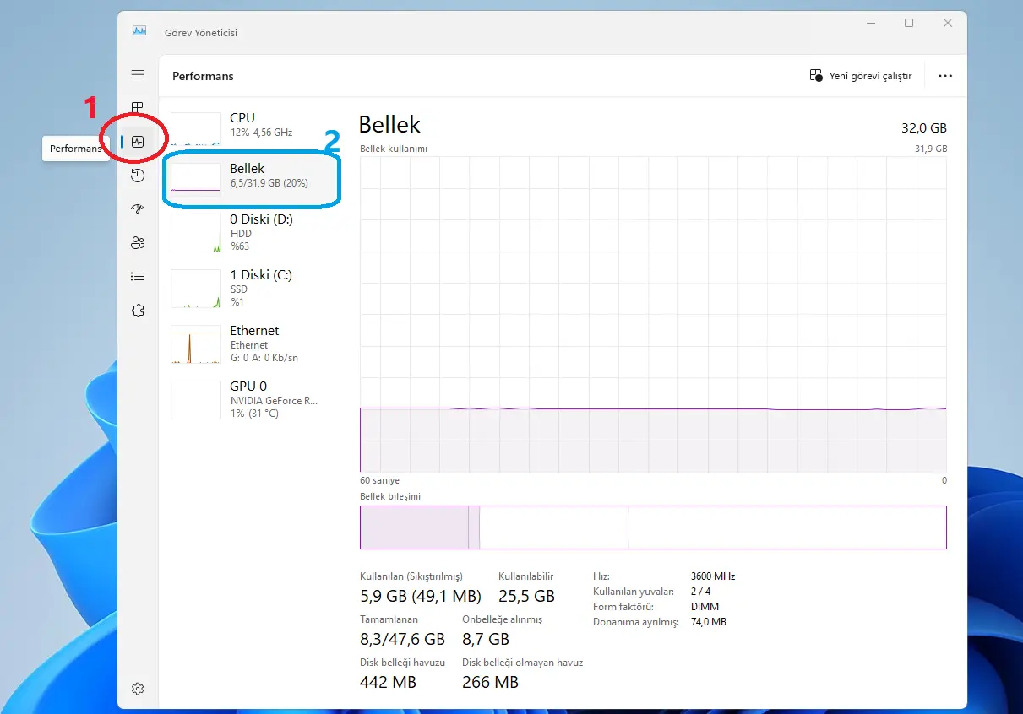This screenshot has width=1023, height=714.
Task: Click the 60 saniye graph label
Action: (x=379, y=480)
